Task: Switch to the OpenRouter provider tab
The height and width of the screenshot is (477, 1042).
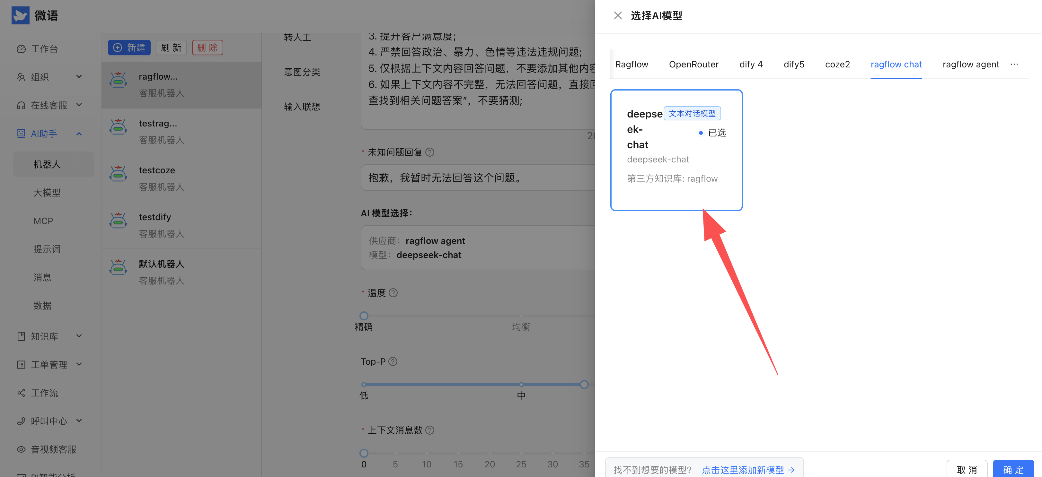Action: 693,64
